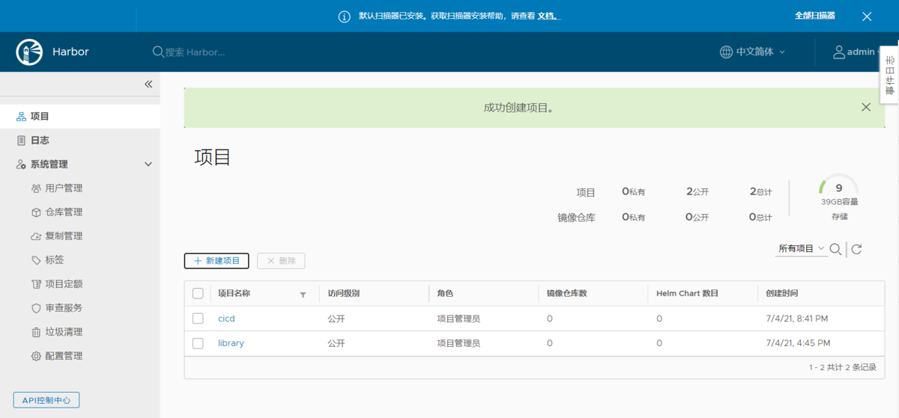Search projects with the magnifier icon near filter
Screen dimensions: 899x418
click(x=835, y=249)
